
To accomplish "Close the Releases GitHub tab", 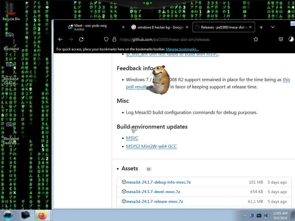I will [250, 27].
